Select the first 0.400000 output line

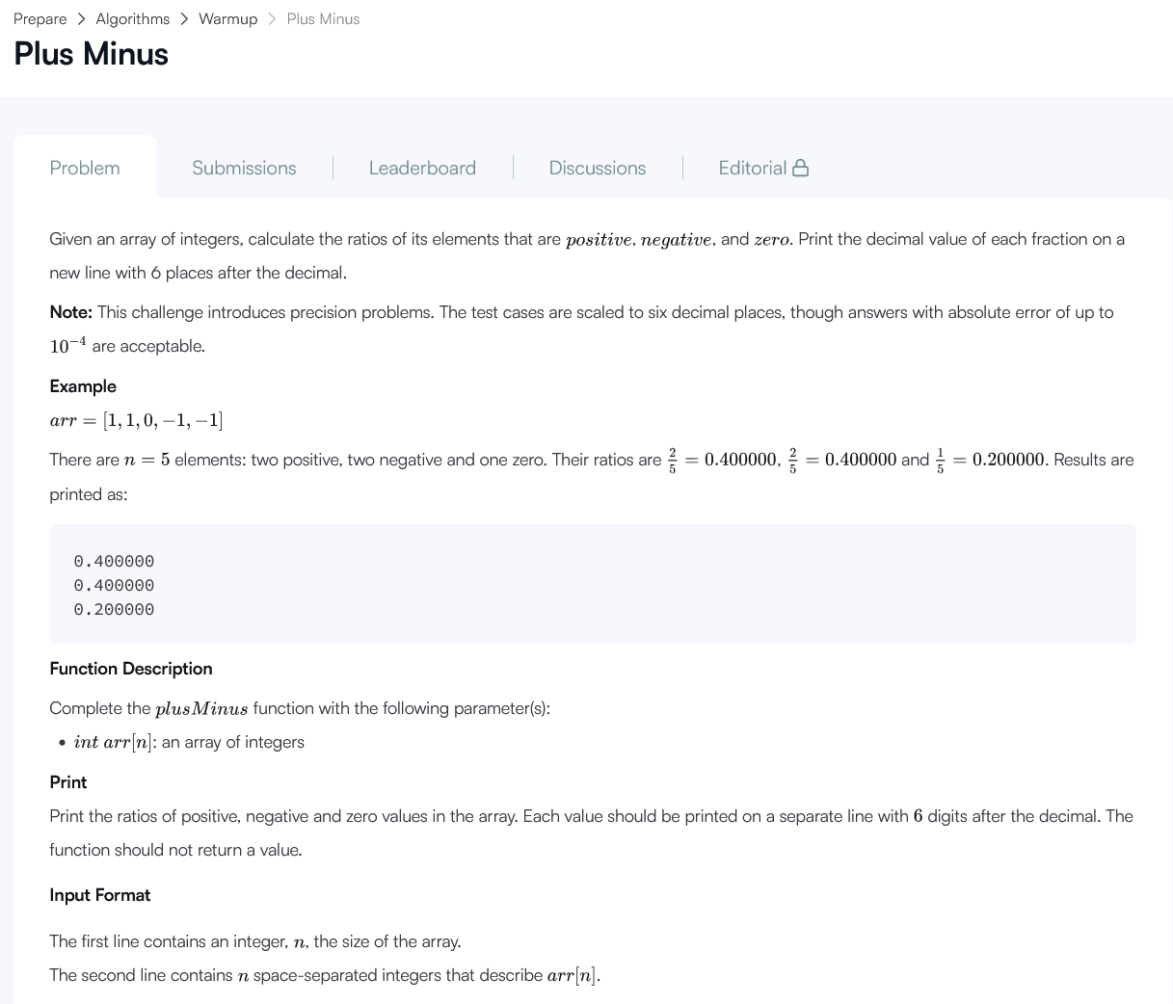(114, 561)
